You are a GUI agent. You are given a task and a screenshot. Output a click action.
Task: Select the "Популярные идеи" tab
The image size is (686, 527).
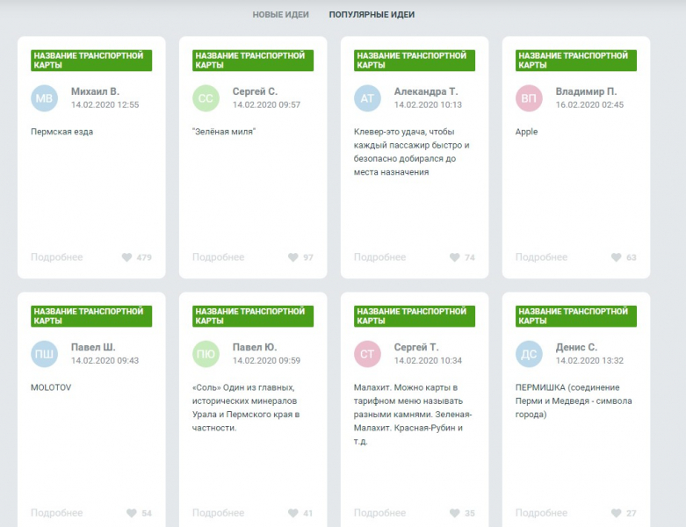pos(372,15)
